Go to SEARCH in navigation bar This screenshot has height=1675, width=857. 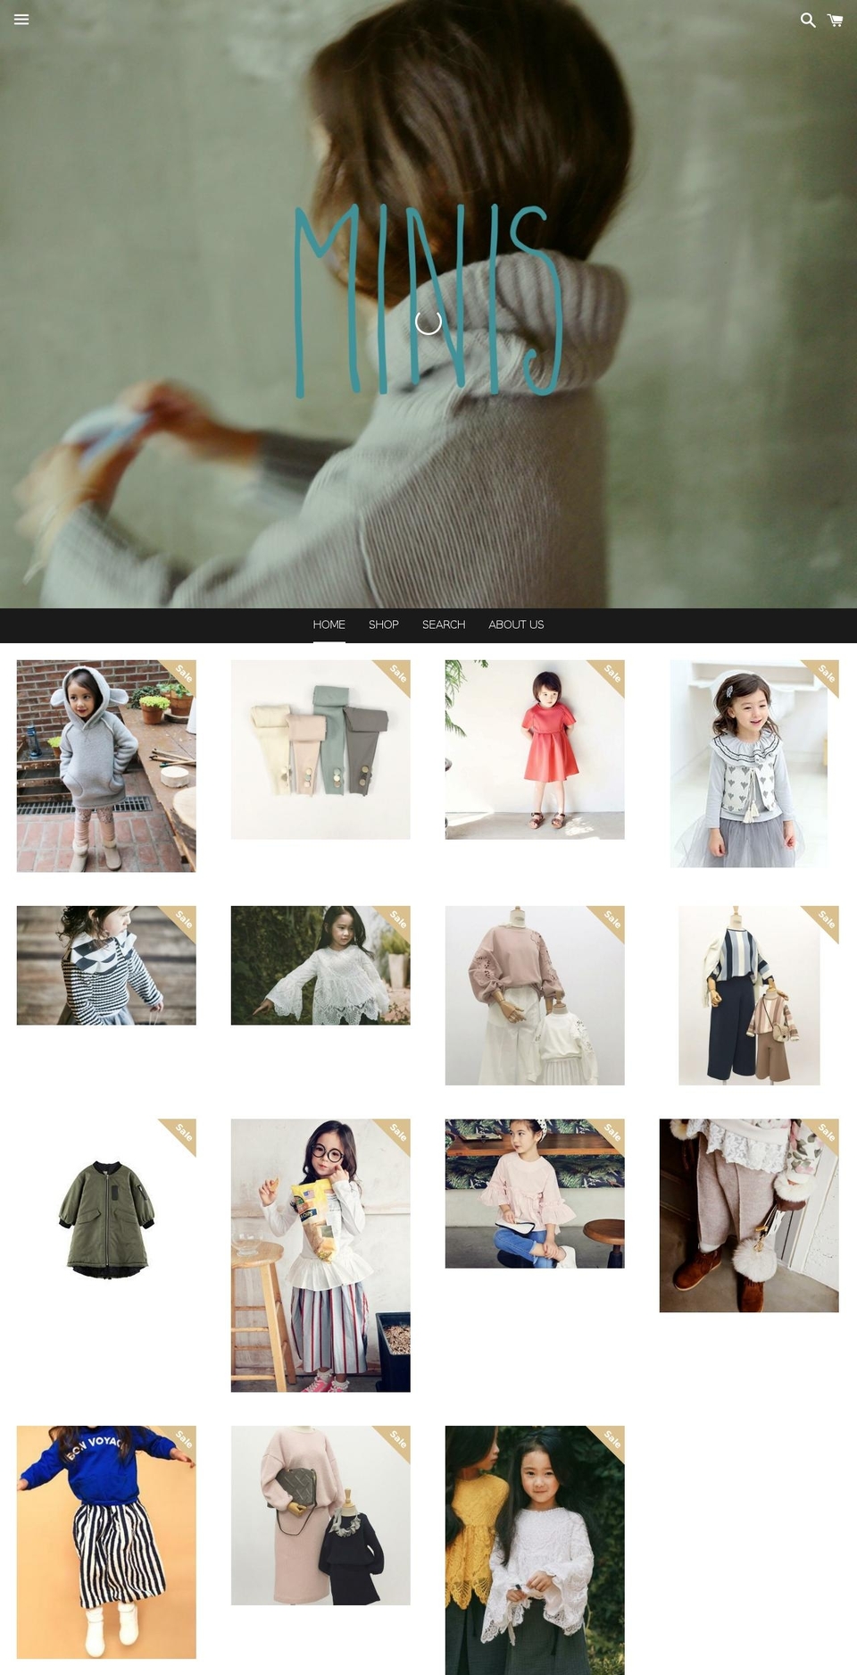click(x=444, y=624)
